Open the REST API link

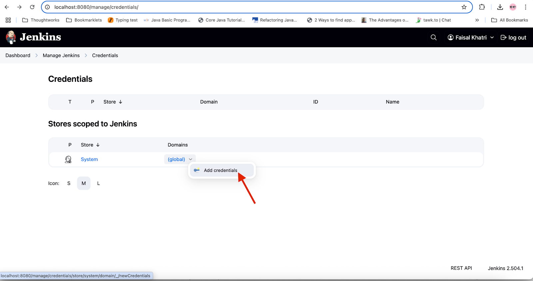(x=461, y=268)
